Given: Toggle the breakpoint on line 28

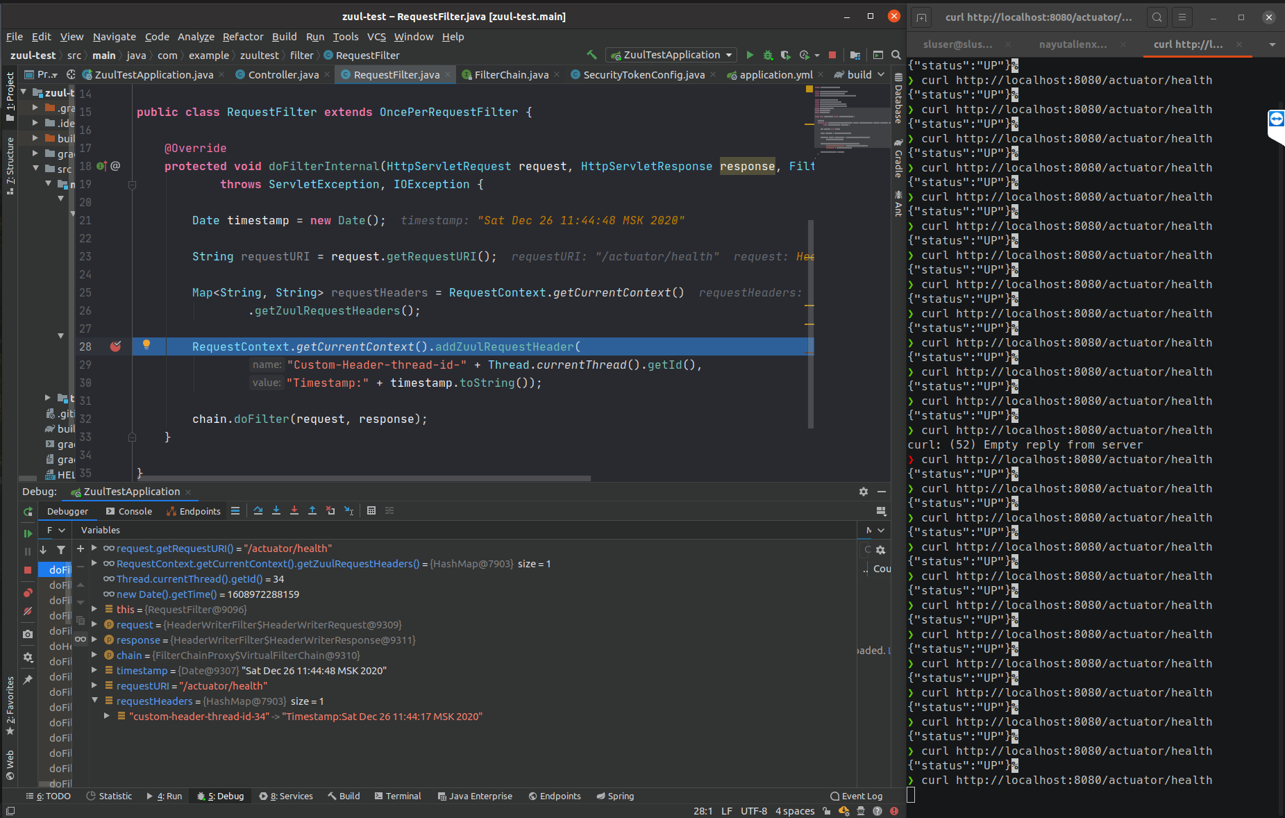Looking at the screenshot, I should coord(115,347).
